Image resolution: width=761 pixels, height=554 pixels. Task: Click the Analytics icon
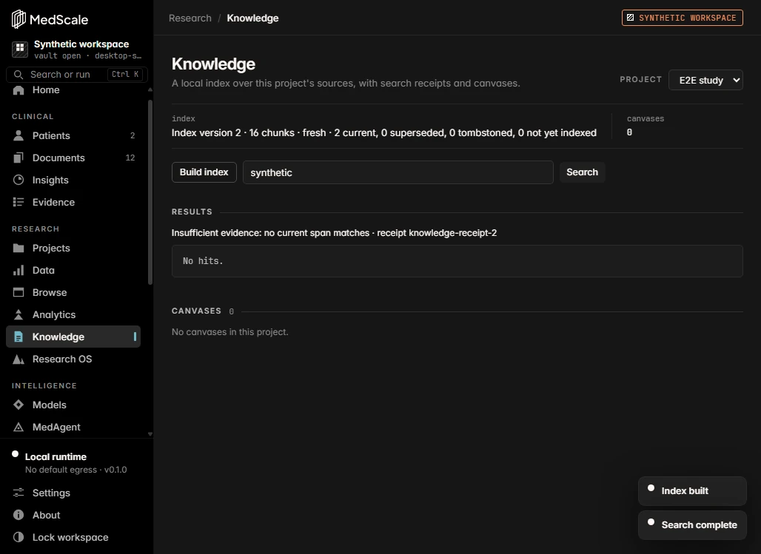tap(19, 315)
